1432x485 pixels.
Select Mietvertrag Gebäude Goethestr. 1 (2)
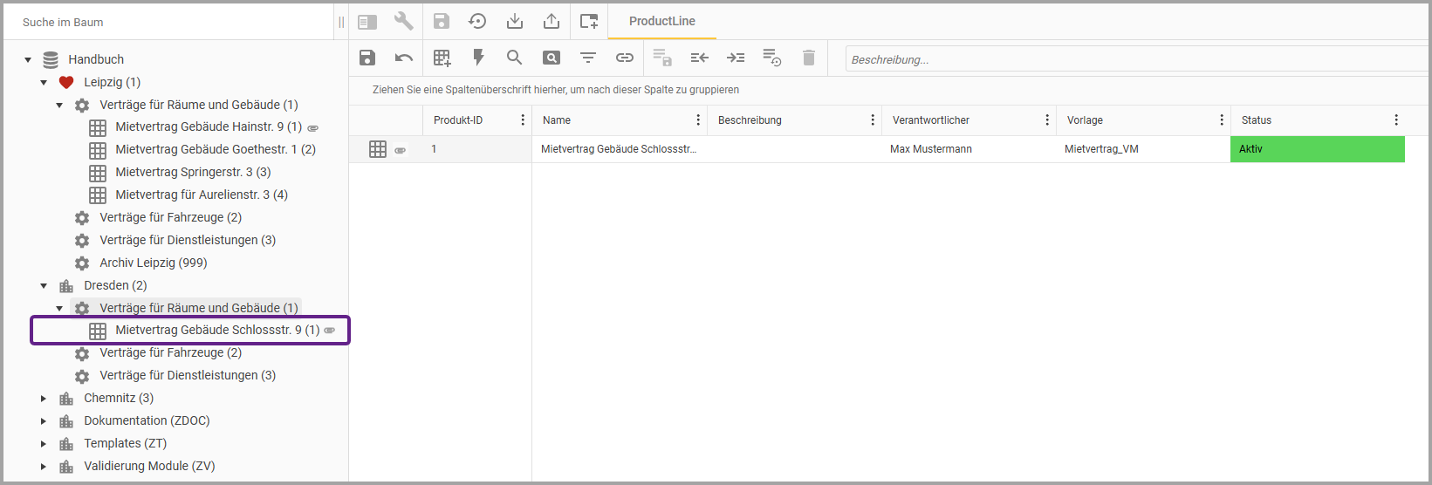coord(215,149)
